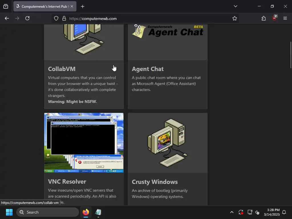View site security padlock information
Screen dimensions: 292x219
pos(64,19)
